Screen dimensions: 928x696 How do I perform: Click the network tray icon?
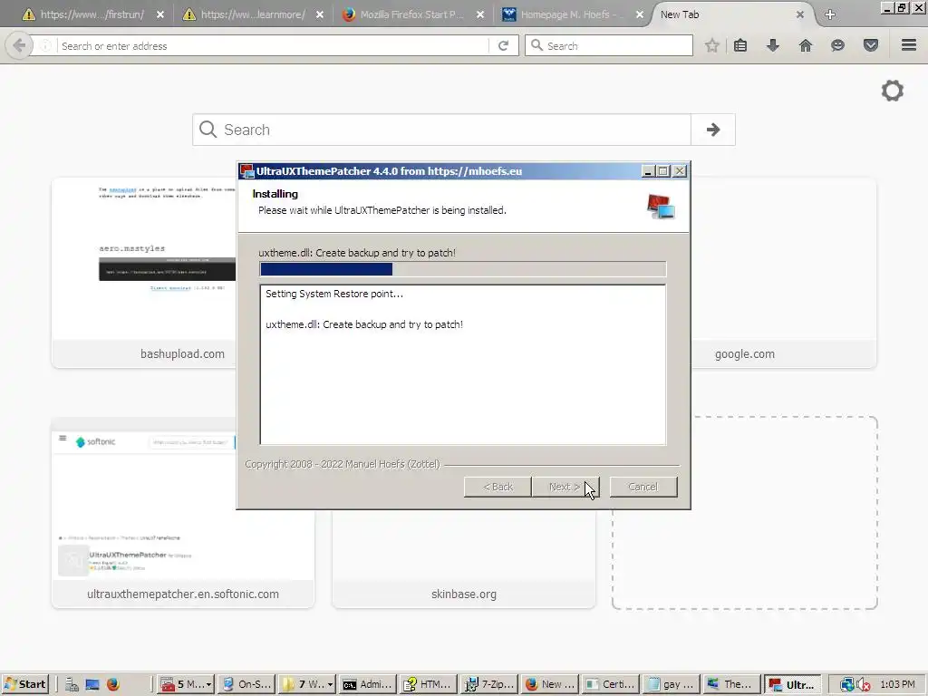847,685
